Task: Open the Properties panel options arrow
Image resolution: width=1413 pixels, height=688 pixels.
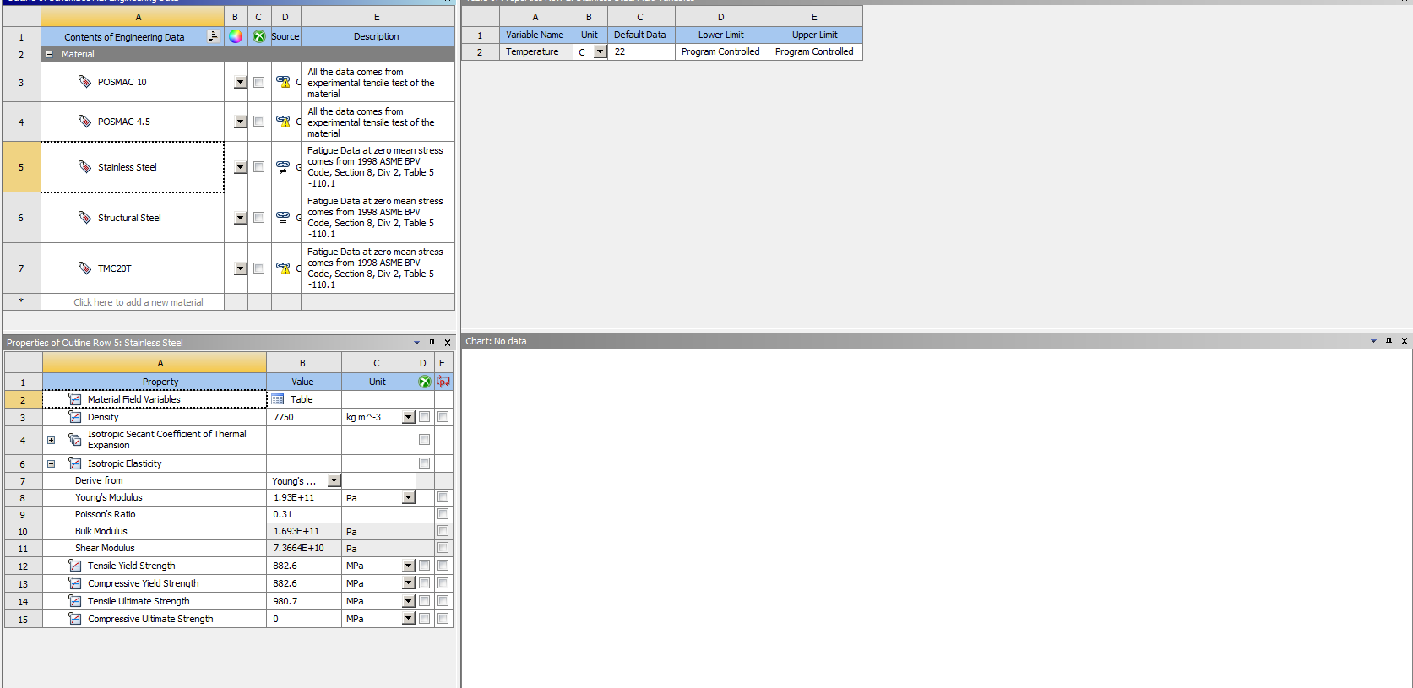Action: tap(416, 343)
